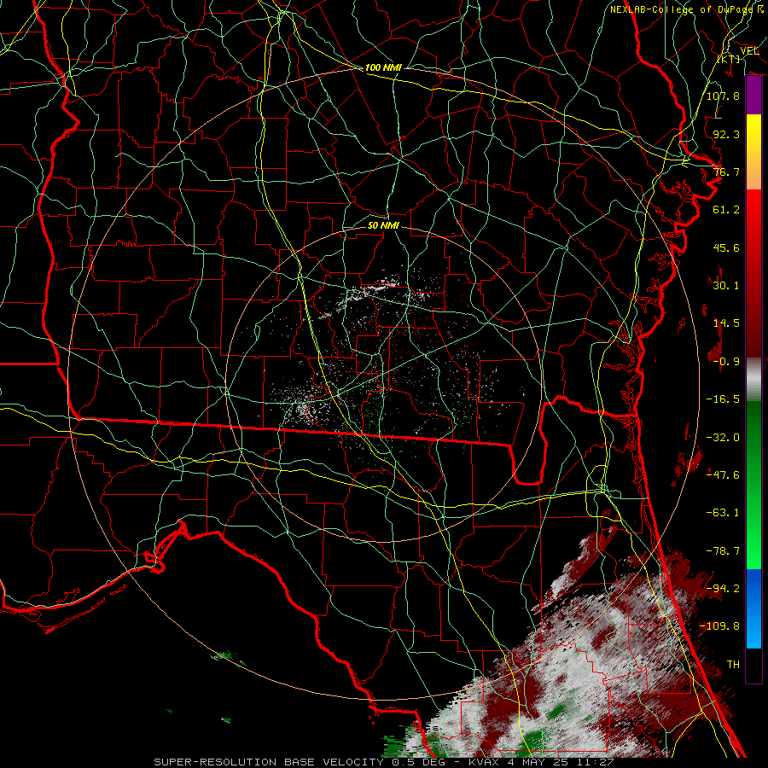Click the 92.3 velocity scale value

click(726, 134)
